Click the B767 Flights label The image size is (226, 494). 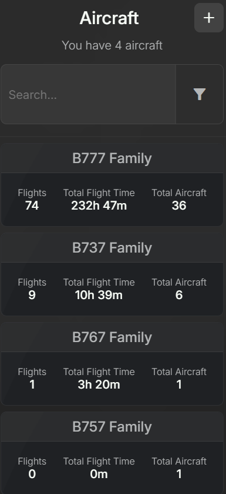click(x=32, y=372)
